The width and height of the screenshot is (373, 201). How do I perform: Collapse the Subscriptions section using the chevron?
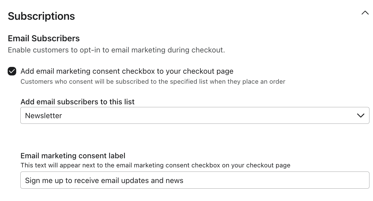(x=365, y=13)
